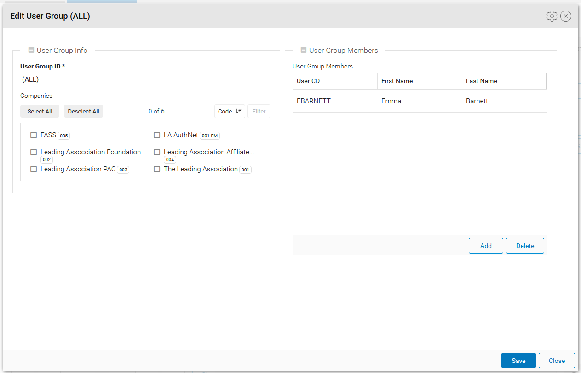Select the Emma first name cell

tap(420, 101)
